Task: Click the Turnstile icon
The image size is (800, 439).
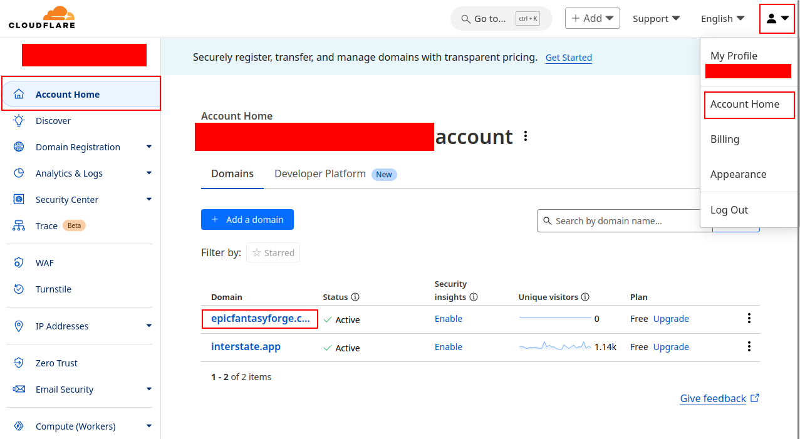Action: click(x=19, y=289)
